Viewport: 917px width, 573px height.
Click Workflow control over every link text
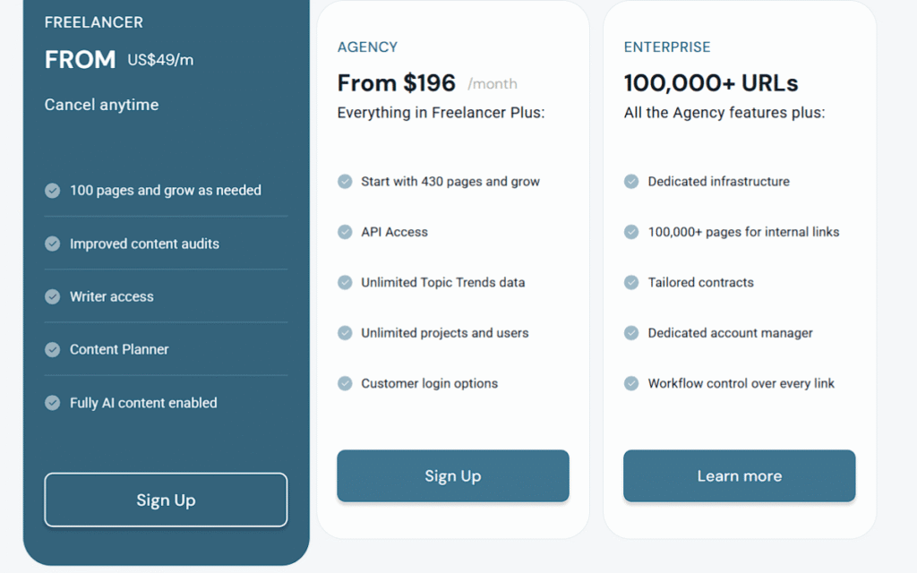(741, 383)
